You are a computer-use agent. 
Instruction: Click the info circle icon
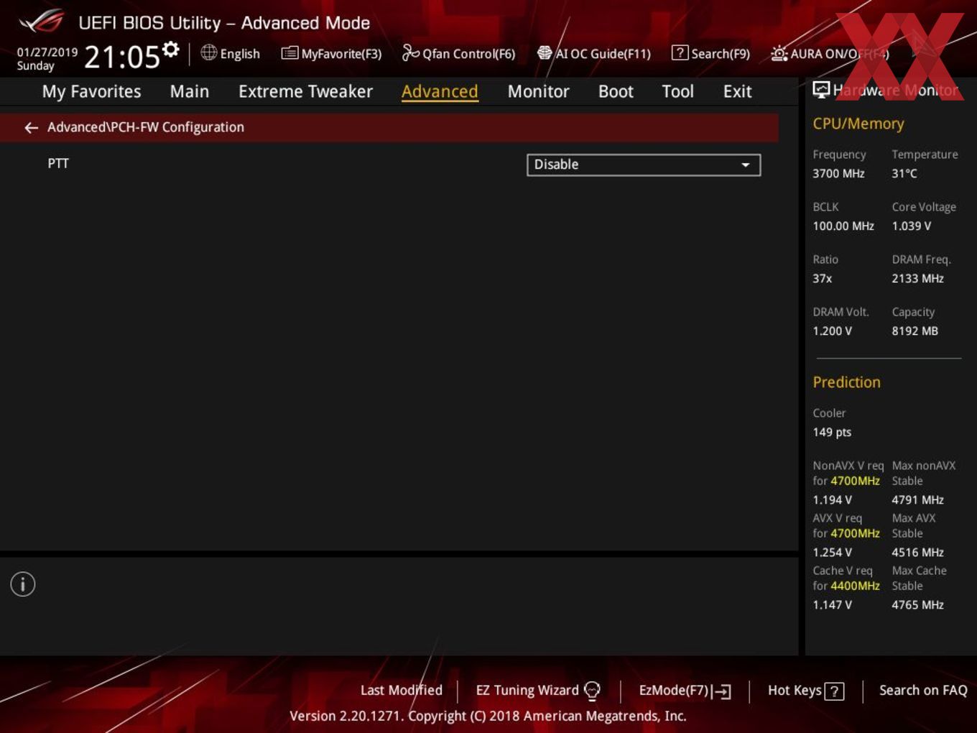point(23,584)
